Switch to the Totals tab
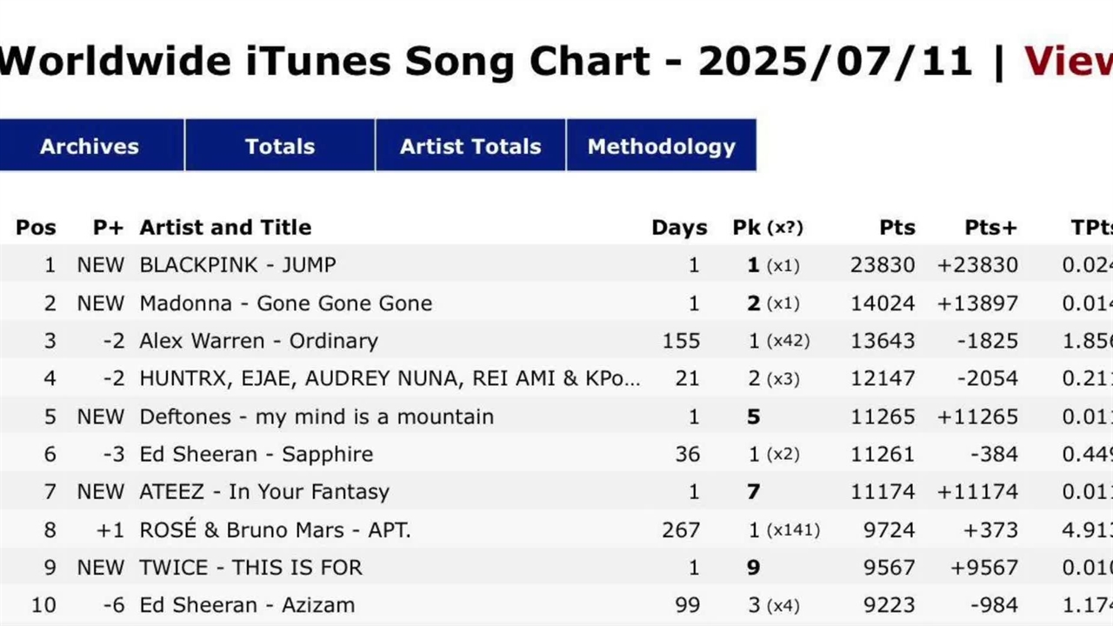The image size is (1113, 626). [279, 146]
